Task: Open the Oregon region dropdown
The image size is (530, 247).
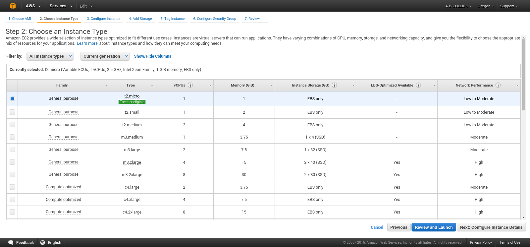Action: pyautogui.click(x=485, y=6)
